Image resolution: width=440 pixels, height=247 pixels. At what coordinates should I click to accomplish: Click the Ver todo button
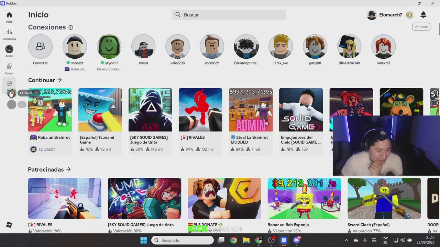[x=421, y=27]
